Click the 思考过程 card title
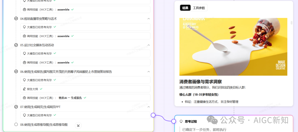 click(191, 121)
